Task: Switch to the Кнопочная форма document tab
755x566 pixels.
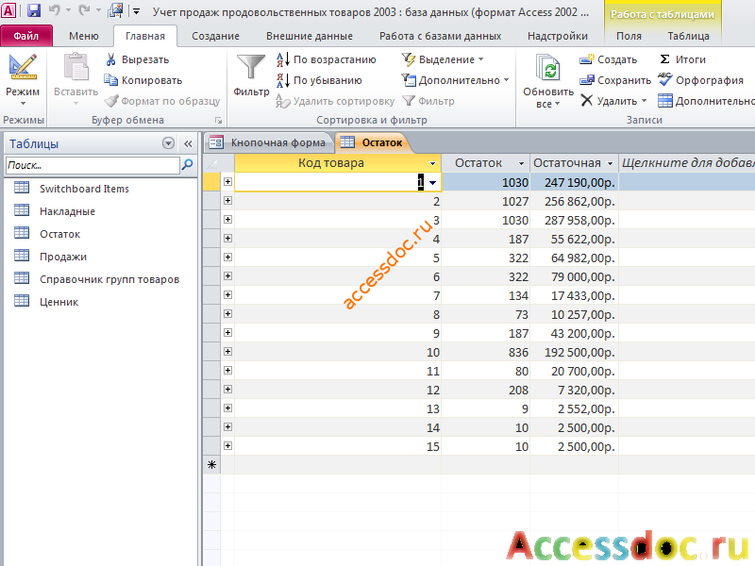Action: [x=269, y=142]
